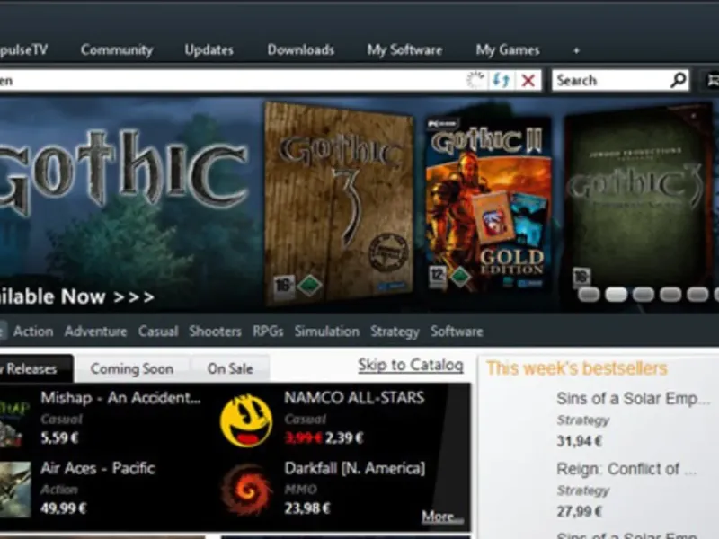Click the Available Now >>> banner link

tap(76, 297)
